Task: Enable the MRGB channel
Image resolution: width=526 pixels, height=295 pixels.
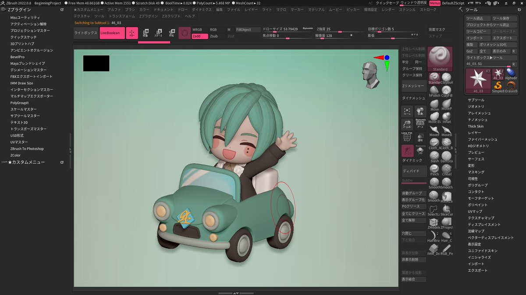Action: pyautogui.click(x=200, y=30)
